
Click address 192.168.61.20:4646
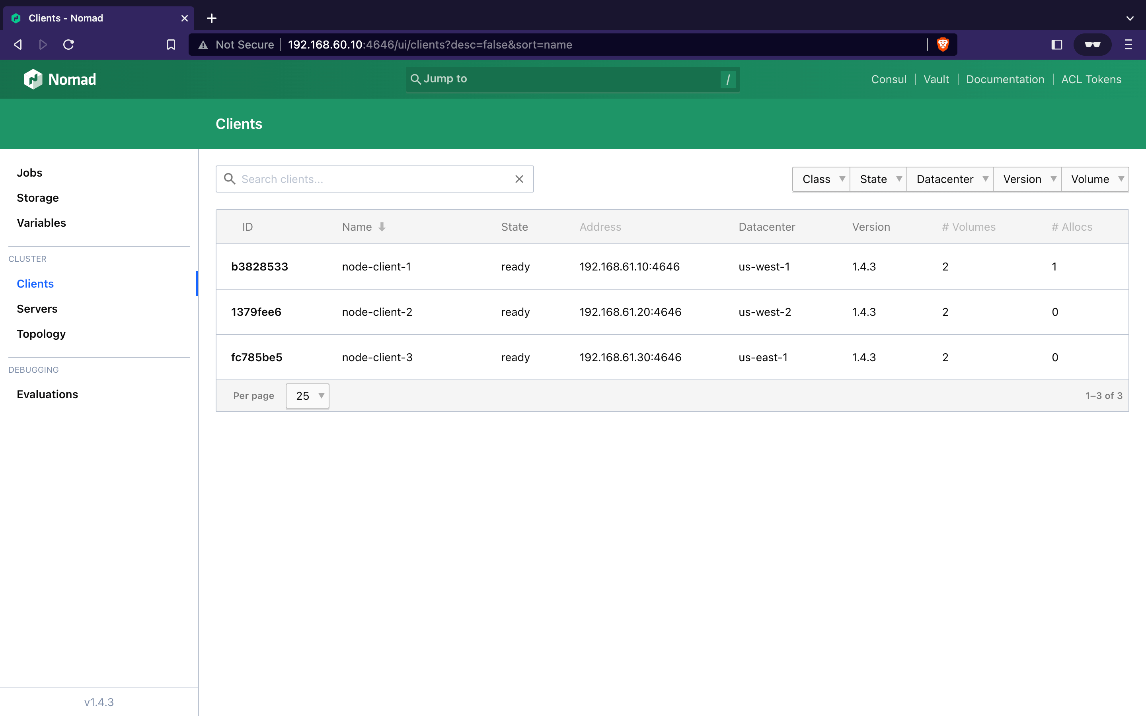pyautogui.click(x=630, y=312)
